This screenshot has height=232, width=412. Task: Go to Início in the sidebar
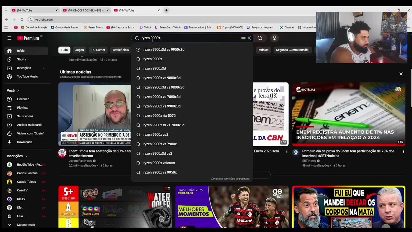(26, 51)
